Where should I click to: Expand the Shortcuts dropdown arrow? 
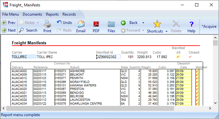pos(166,31)
